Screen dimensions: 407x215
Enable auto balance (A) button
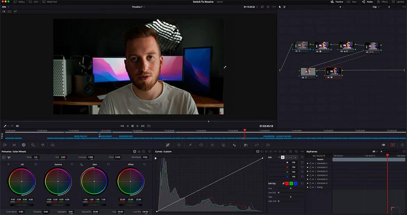[4, 157]
